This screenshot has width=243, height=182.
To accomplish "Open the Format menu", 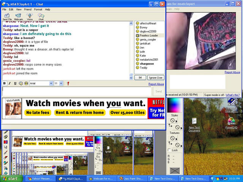I will click(38, 9).
